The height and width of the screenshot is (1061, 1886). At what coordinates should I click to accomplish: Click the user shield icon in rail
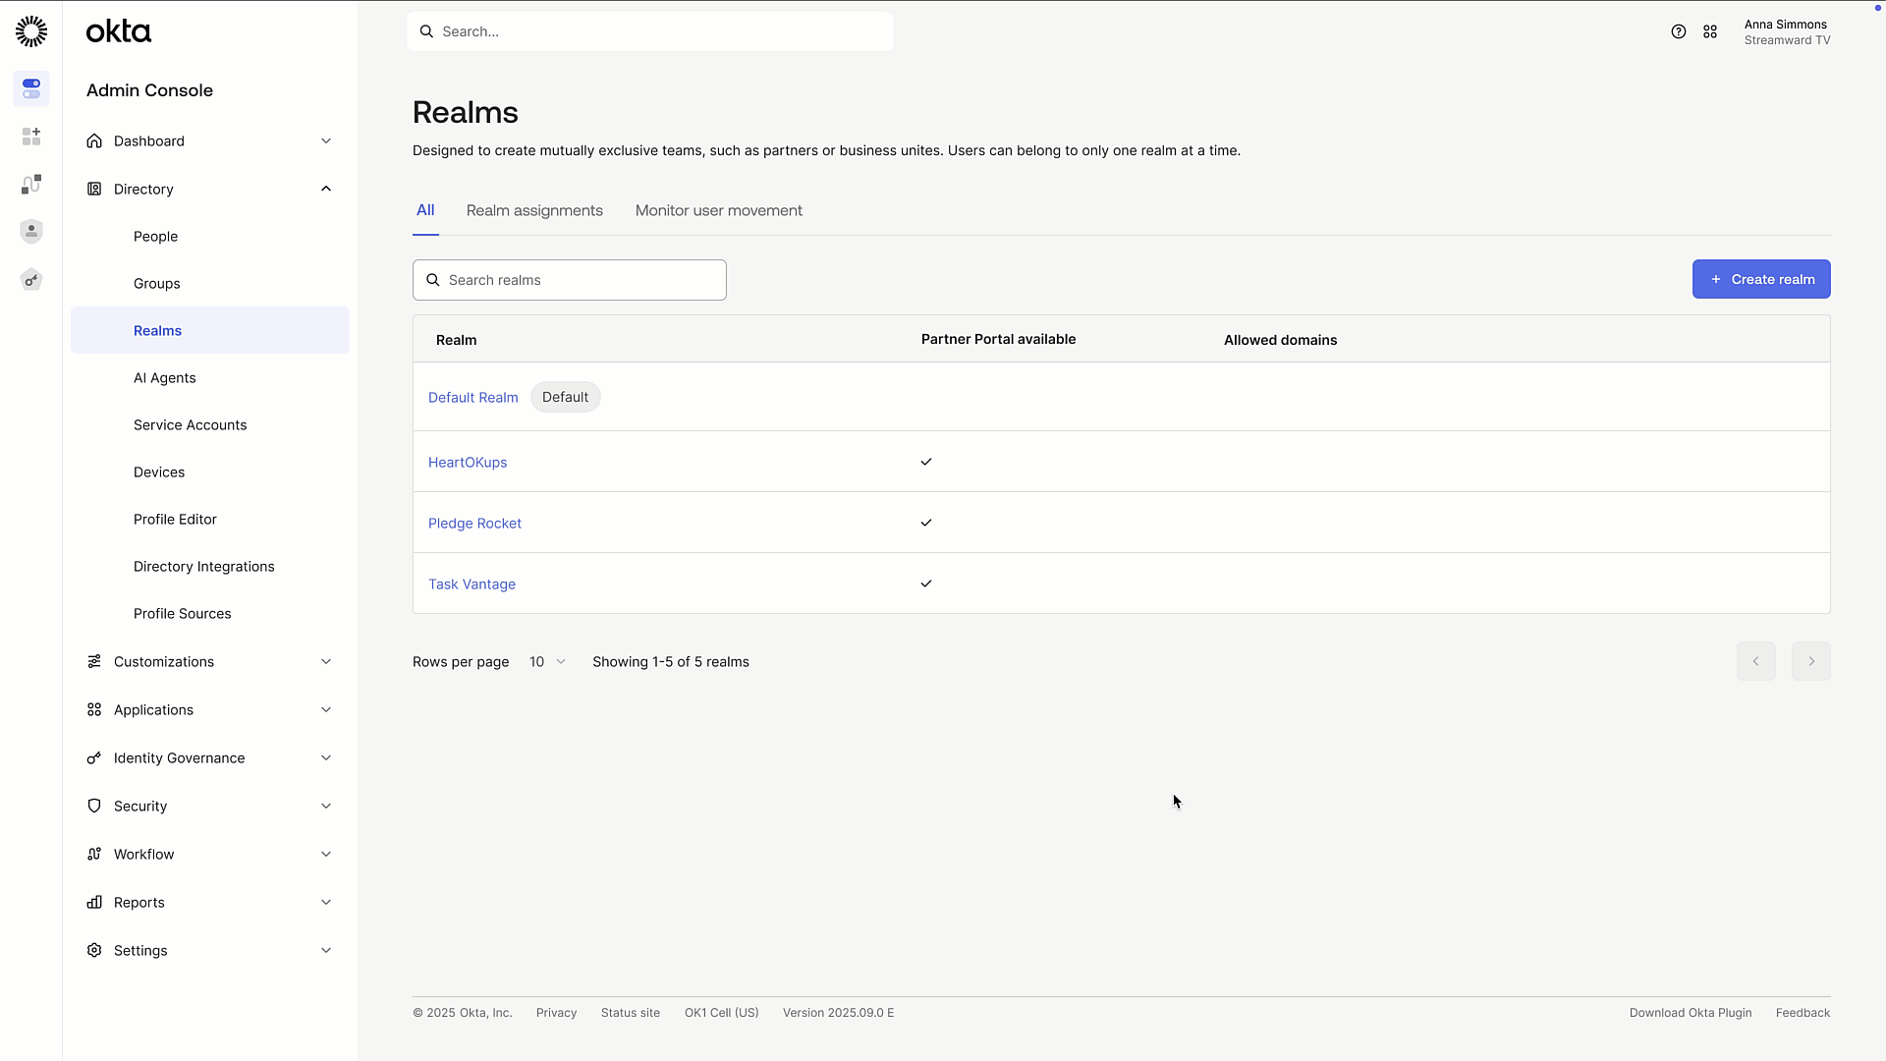coord(31,231)
